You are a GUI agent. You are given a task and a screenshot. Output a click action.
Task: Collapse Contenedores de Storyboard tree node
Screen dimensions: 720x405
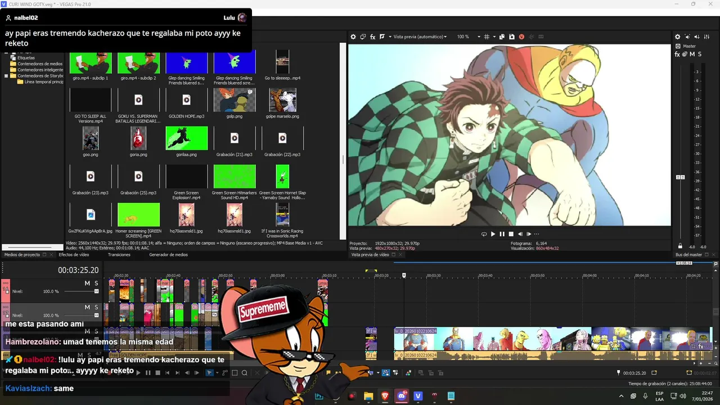(x=6, y=76)
